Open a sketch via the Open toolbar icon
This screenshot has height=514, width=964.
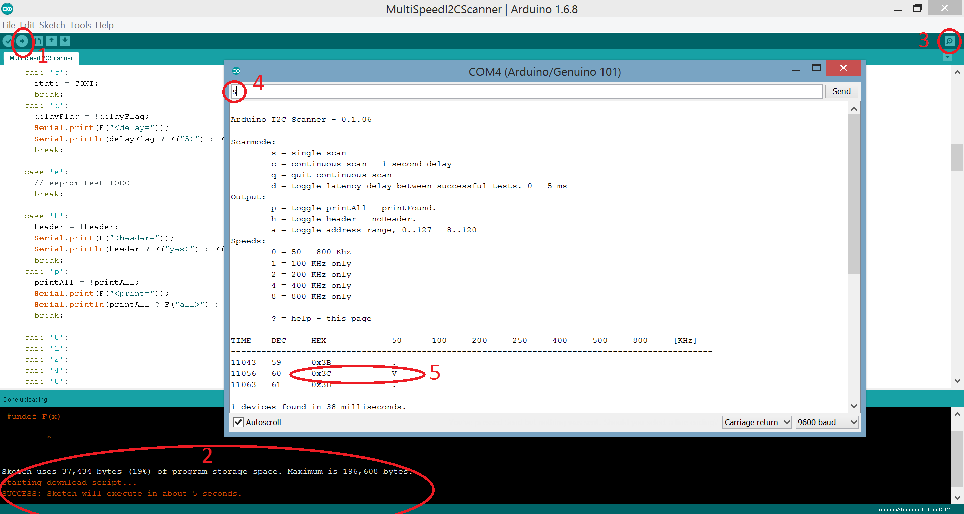51,41
